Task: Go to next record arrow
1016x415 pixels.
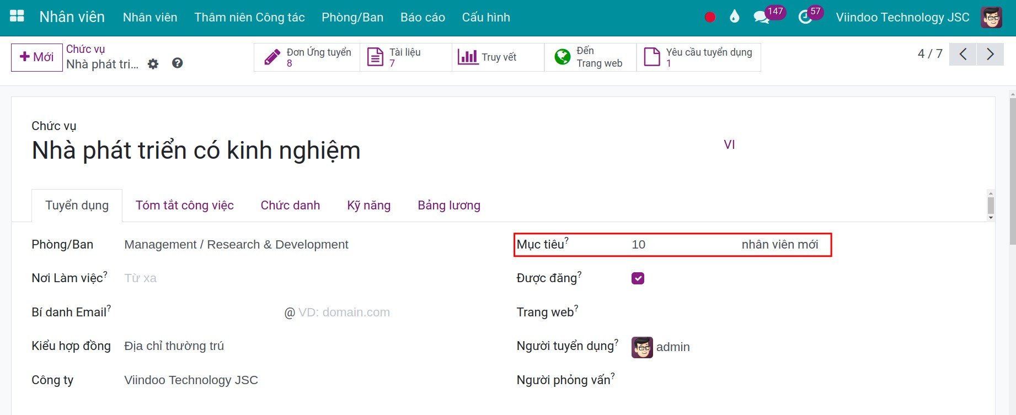Action: pos(990,54)
